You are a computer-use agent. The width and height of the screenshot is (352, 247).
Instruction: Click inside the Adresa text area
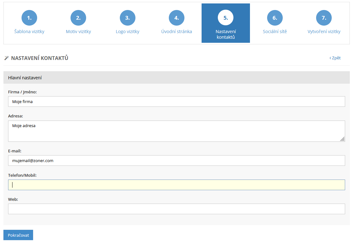point(176,131)
